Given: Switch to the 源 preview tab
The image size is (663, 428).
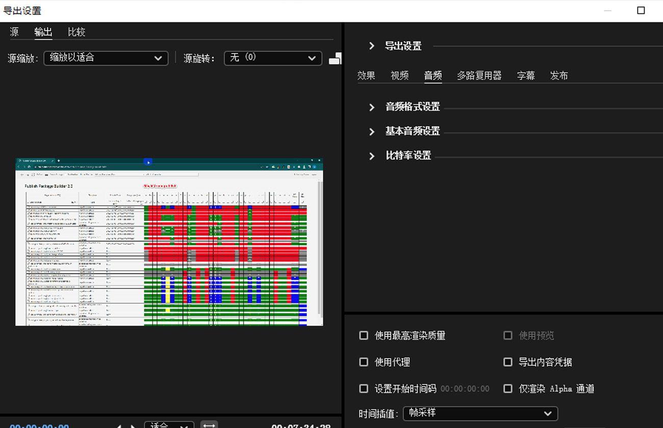Looking at the screenshot, I should tap(15, 32).
